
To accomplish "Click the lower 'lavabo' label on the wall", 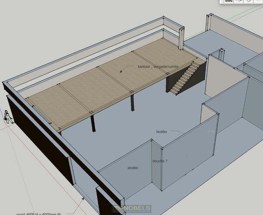I will (133, 168).
